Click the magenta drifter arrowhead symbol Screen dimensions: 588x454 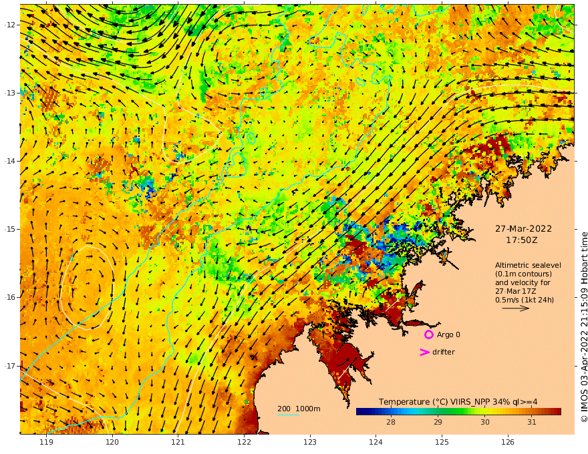coord(424,352)
